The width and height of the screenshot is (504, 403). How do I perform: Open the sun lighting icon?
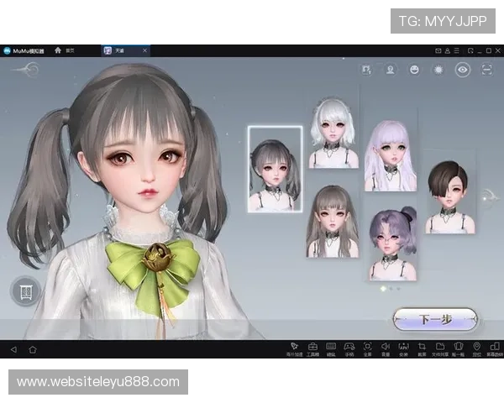(438, 70)
